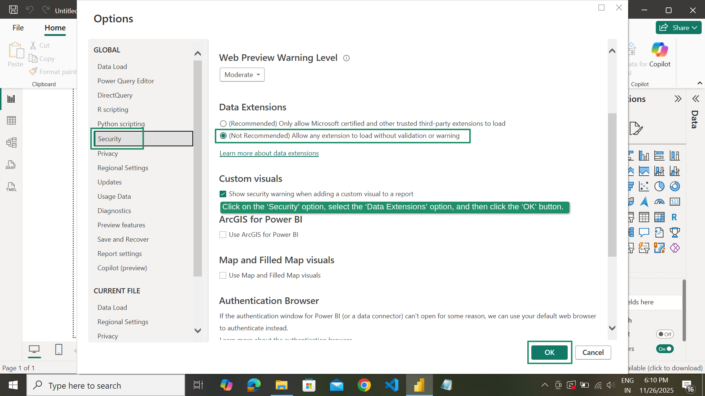The height and width of the screenshot is (396, 705).
Task: Select the Pie chart visual
Action: 659,186
